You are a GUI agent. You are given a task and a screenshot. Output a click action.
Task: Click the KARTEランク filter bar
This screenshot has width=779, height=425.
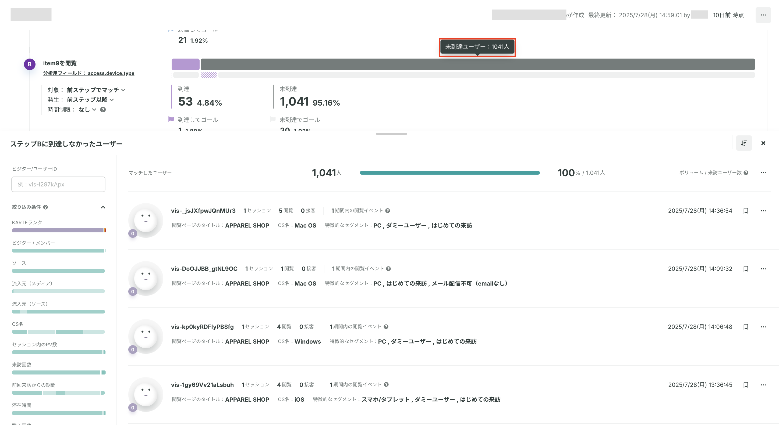[59, 230]
